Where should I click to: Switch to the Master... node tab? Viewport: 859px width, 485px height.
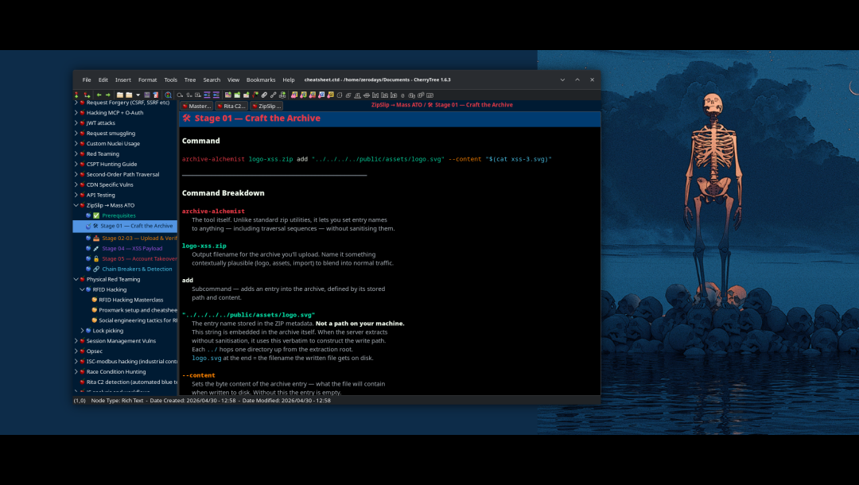click(x=196, y=107)
